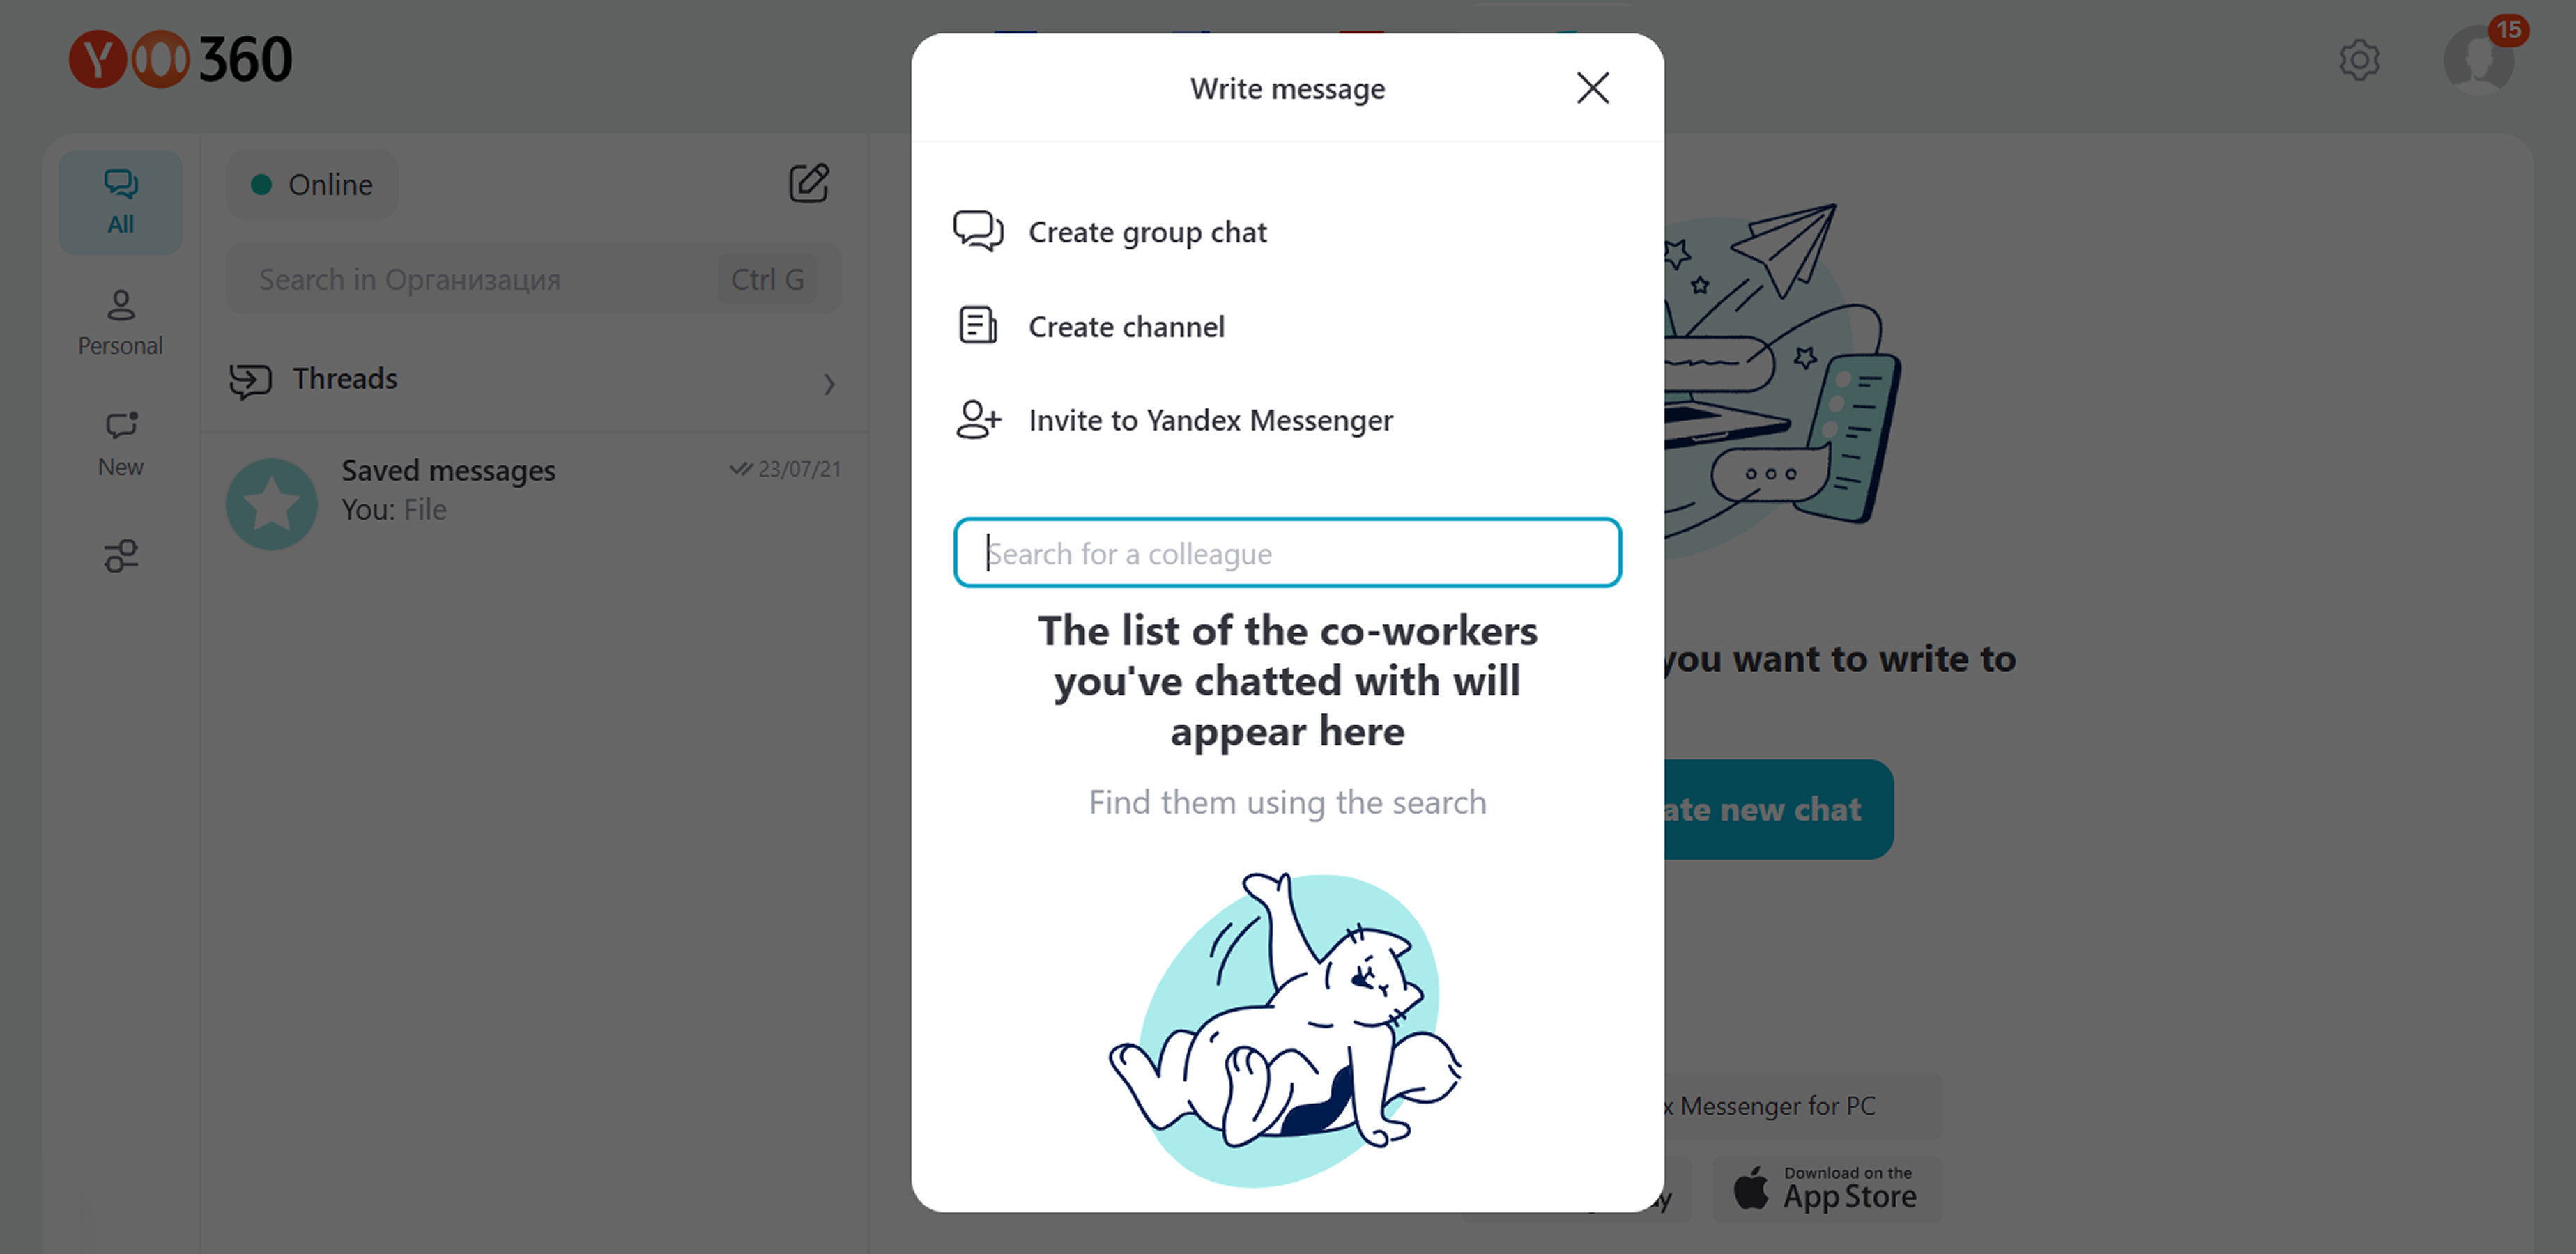
Task: Click the group chat speech bubbles icon
Action: [977, 231]
